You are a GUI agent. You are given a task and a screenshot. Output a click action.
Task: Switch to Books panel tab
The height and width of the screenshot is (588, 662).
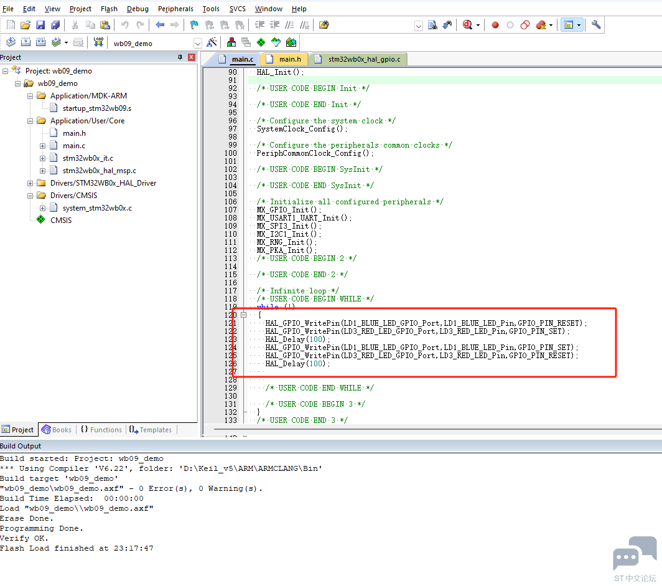coord(57,430)
